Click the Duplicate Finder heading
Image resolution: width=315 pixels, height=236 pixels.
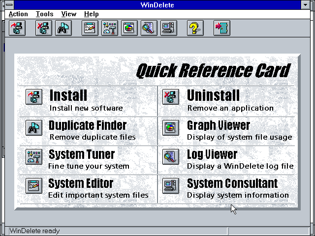[x=88, y=125]
